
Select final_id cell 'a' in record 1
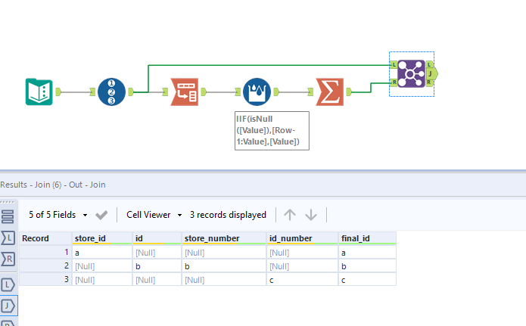[367, 253]
